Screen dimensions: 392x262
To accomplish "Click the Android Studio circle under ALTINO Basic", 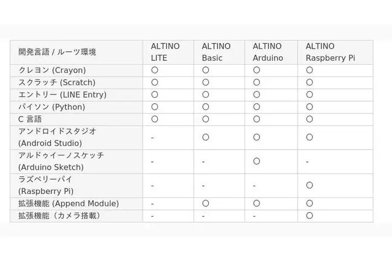I will click(x=205, y=137).
